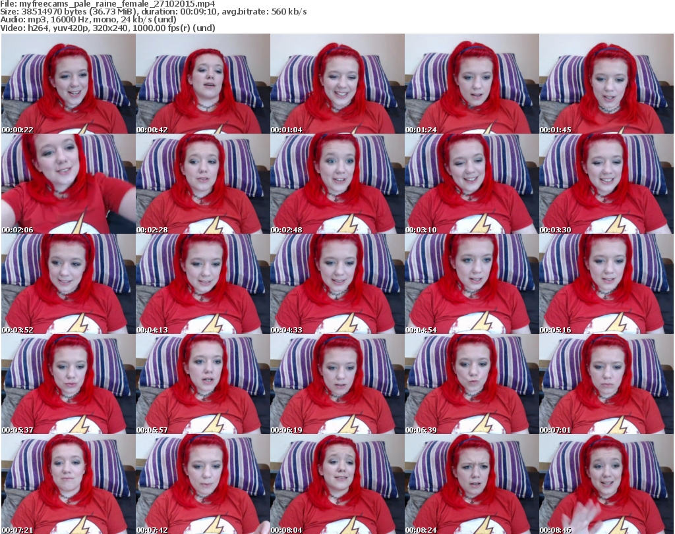The width and height of the screenshot is (675, 534).
Task: Choose the 00:06:39 video frame
Action: point(472,384)
